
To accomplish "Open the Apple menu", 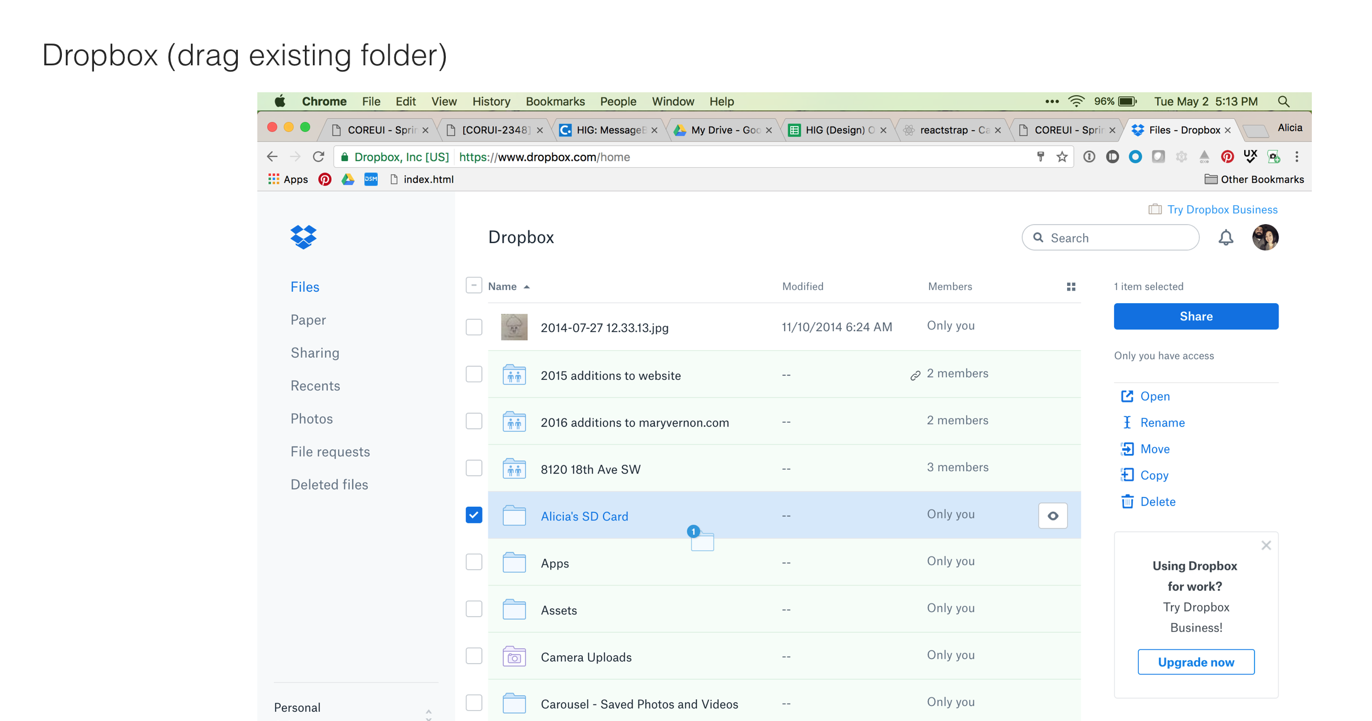I will 280,101.
